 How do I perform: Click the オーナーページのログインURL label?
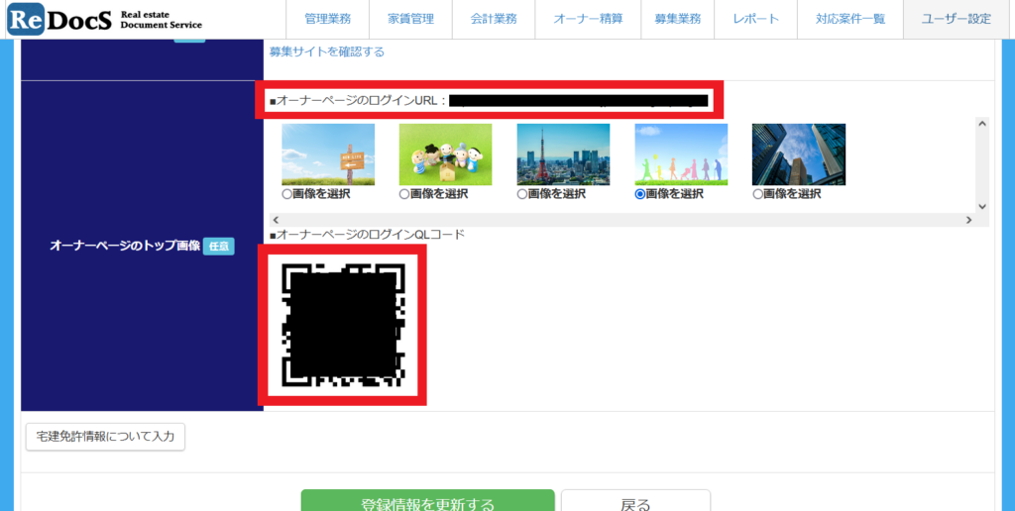(x=358, y=101)
